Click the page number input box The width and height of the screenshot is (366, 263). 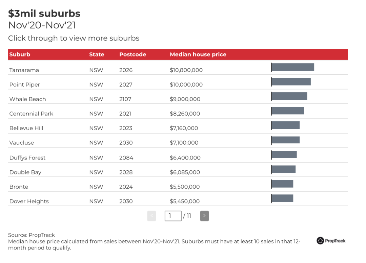click(173, 216)
